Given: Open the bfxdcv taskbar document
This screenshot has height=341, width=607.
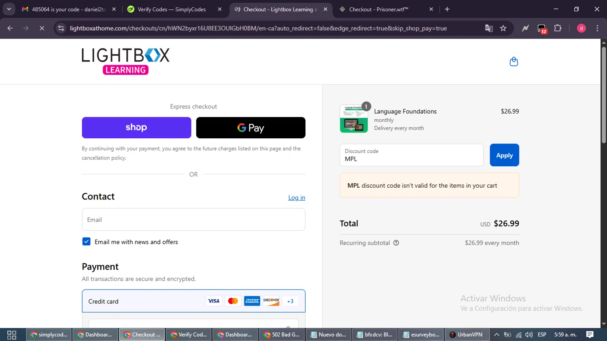Looking at the screenshot, I should pyautogui.click(x=375, y=335).
